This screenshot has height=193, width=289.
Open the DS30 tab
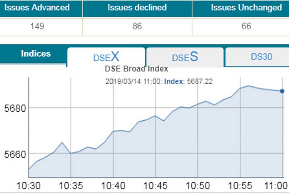(x=261, y=57)
